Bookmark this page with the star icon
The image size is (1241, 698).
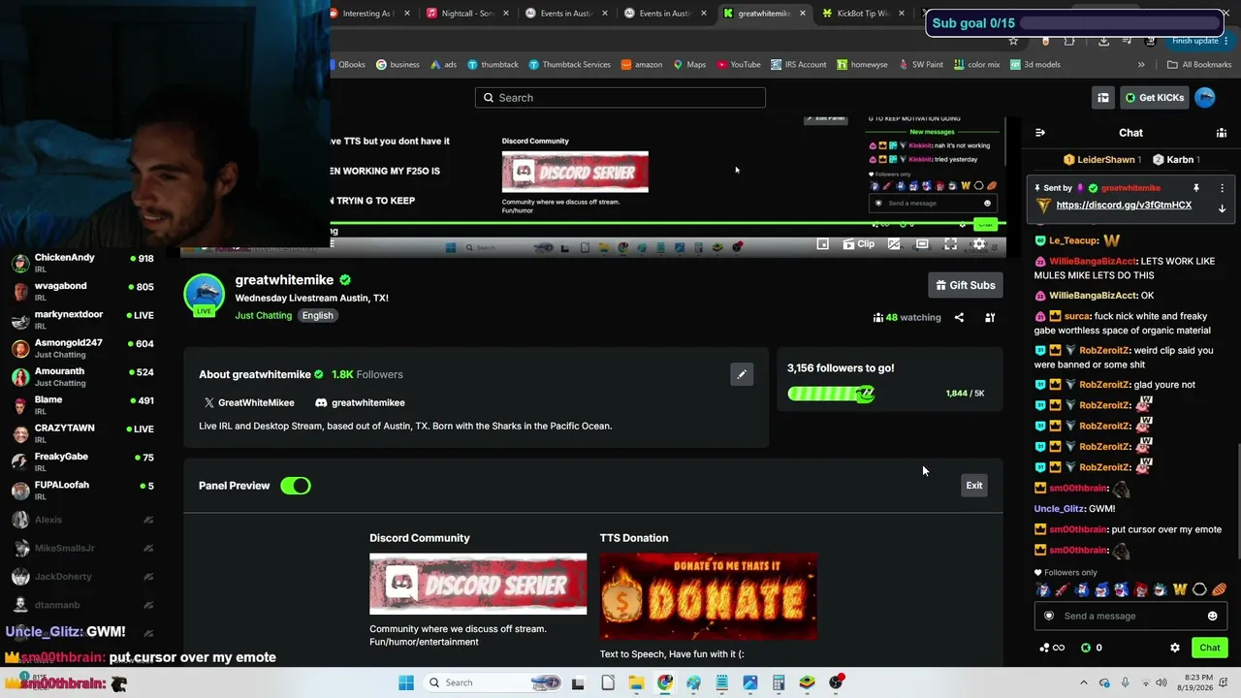click(x=1013, y=41)
